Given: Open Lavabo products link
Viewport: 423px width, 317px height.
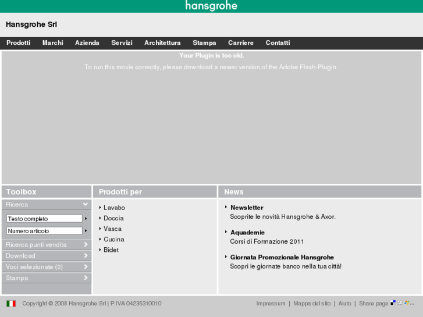Looking at the screenshot, I should [114, 208].
